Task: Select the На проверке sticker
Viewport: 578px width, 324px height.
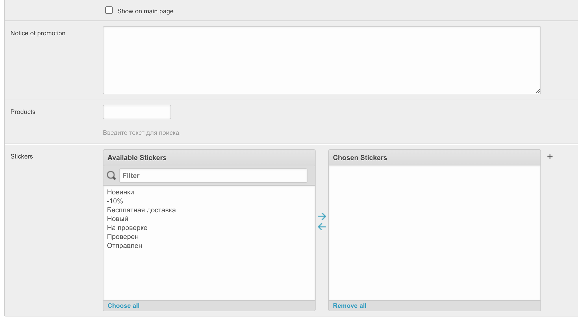Action: (x=127, y=228)
